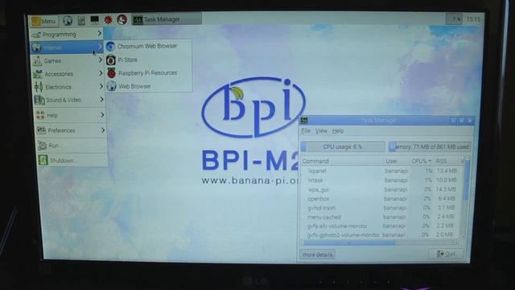Click the Preferences category icon
This screenshot has height=290, width=515.
tap(41, 130)
